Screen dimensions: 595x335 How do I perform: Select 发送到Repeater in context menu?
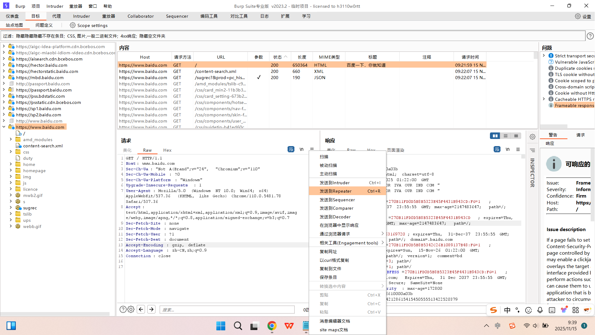tap(336, 191)
